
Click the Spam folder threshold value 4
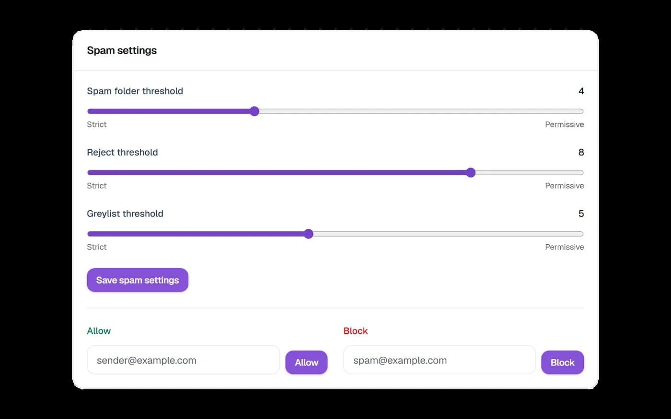[581, 91]
